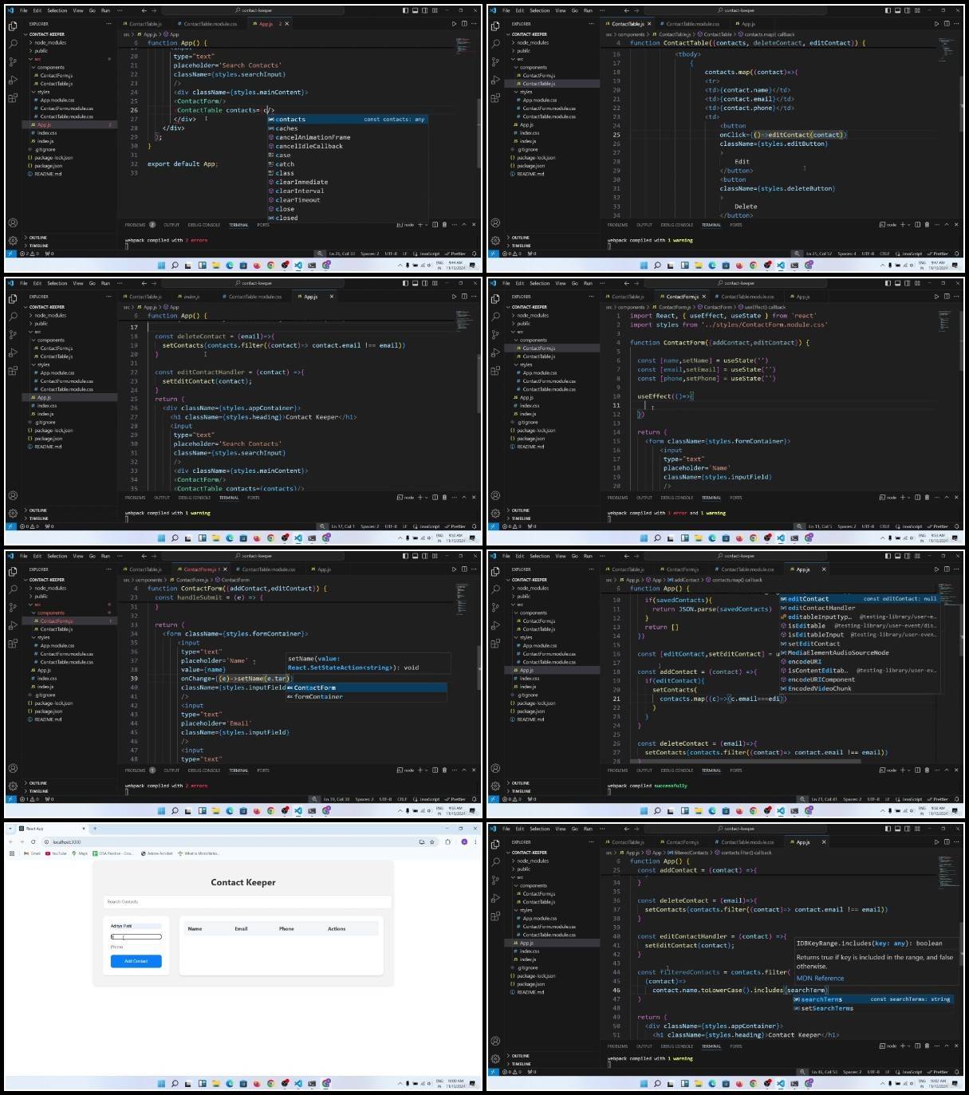Open the File menu in the window listing 'caches'
Viewport: 969px width, 1095px height.
point(23,10)
